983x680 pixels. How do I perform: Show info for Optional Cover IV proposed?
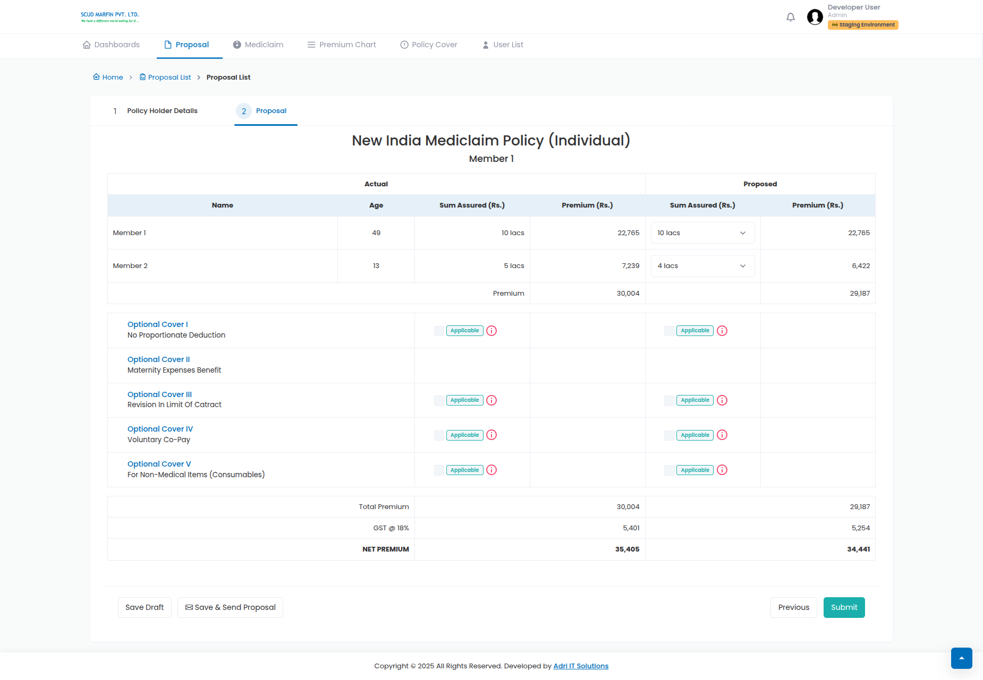pos(722,435)
